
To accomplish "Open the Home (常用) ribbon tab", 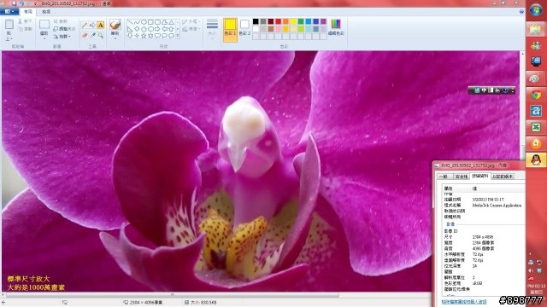I will (28, 11).
